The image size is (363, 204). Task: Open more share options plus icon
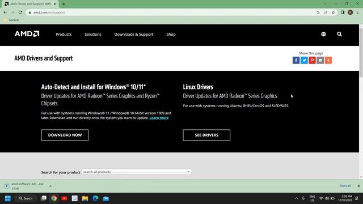tap(328, 60)
